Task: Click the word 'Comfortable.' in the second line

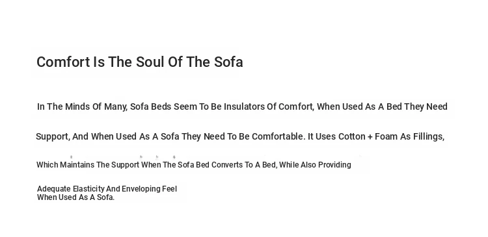Action: click(278, 136)
